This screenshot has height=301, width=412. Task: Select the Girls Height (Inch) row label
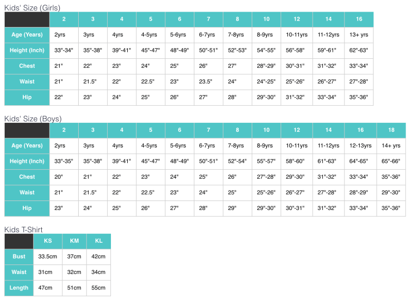[x=27, y=50]
